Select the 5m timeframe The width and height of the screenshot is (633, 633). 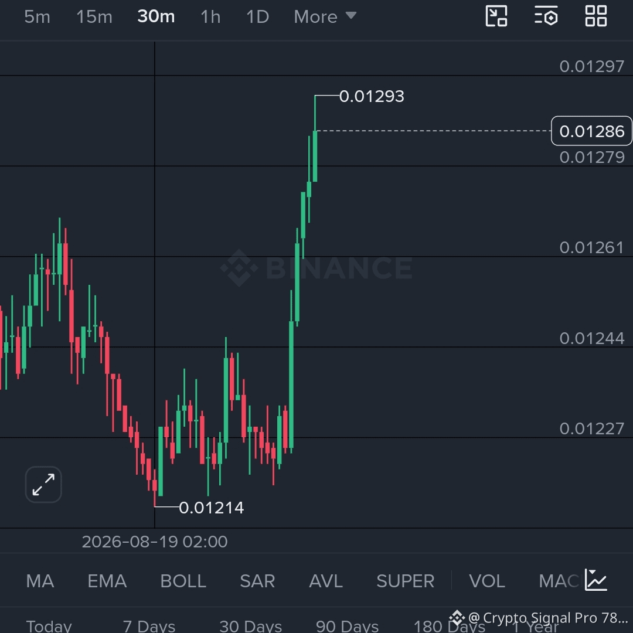click(37, 17)
